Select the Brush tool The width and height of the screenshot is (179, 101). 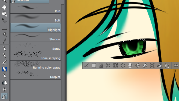tap(4, 62)
